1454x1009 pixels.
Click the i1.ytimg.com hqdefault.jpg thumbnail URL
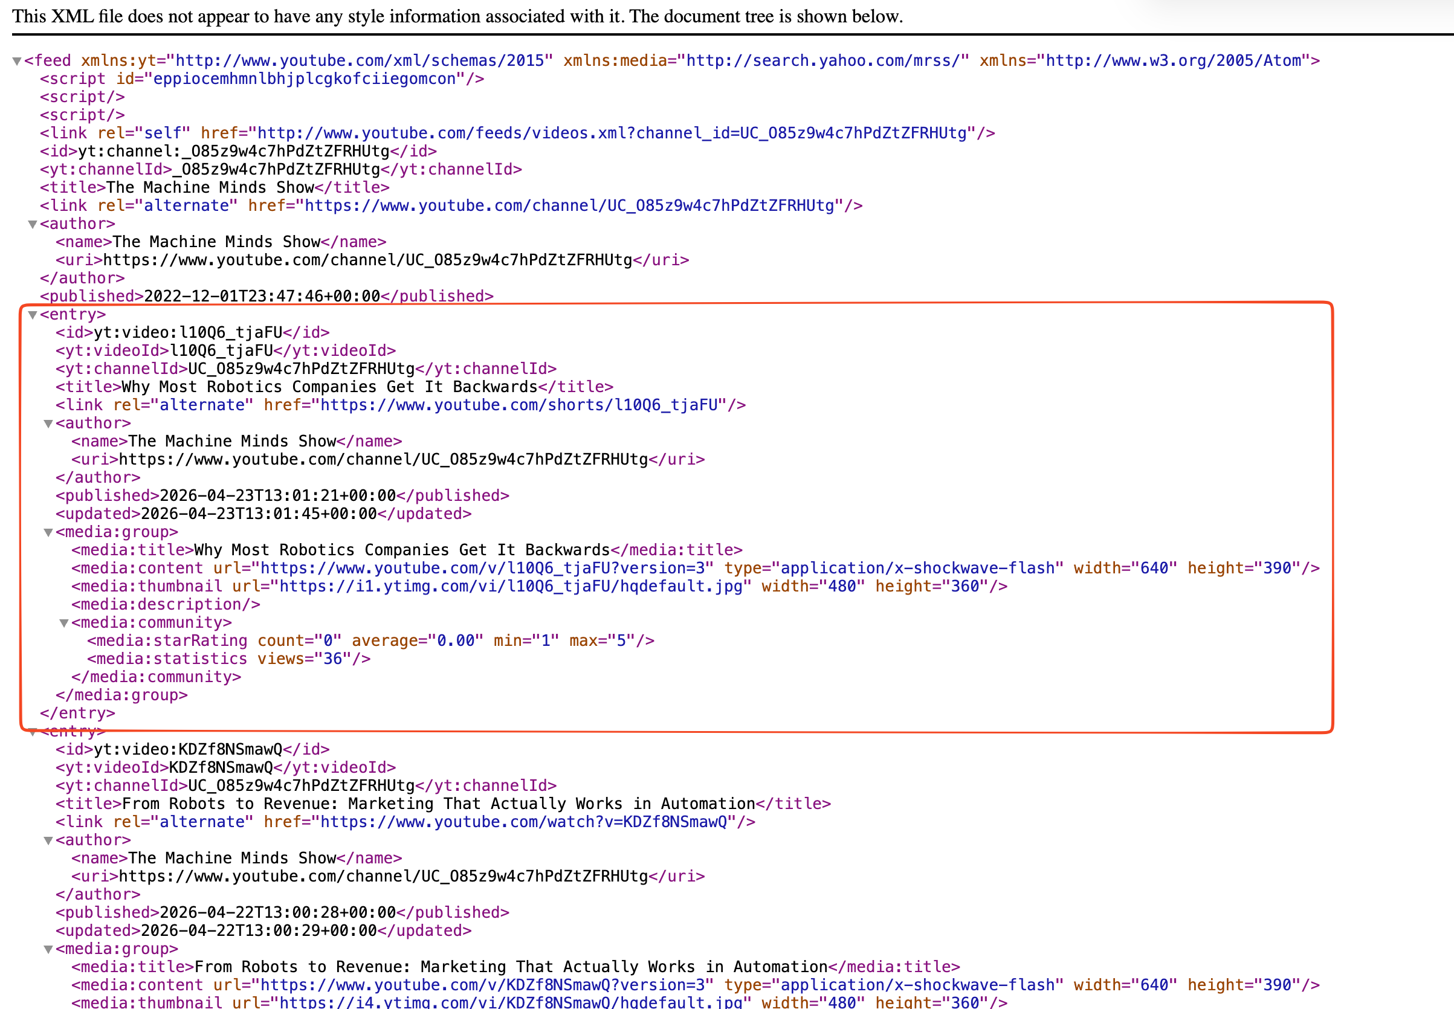(x=511, y=587)
